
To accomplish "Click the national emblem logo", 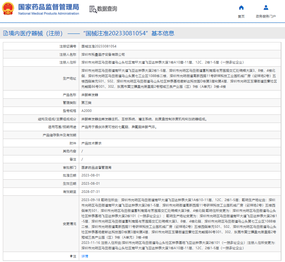I will [8, 9].
